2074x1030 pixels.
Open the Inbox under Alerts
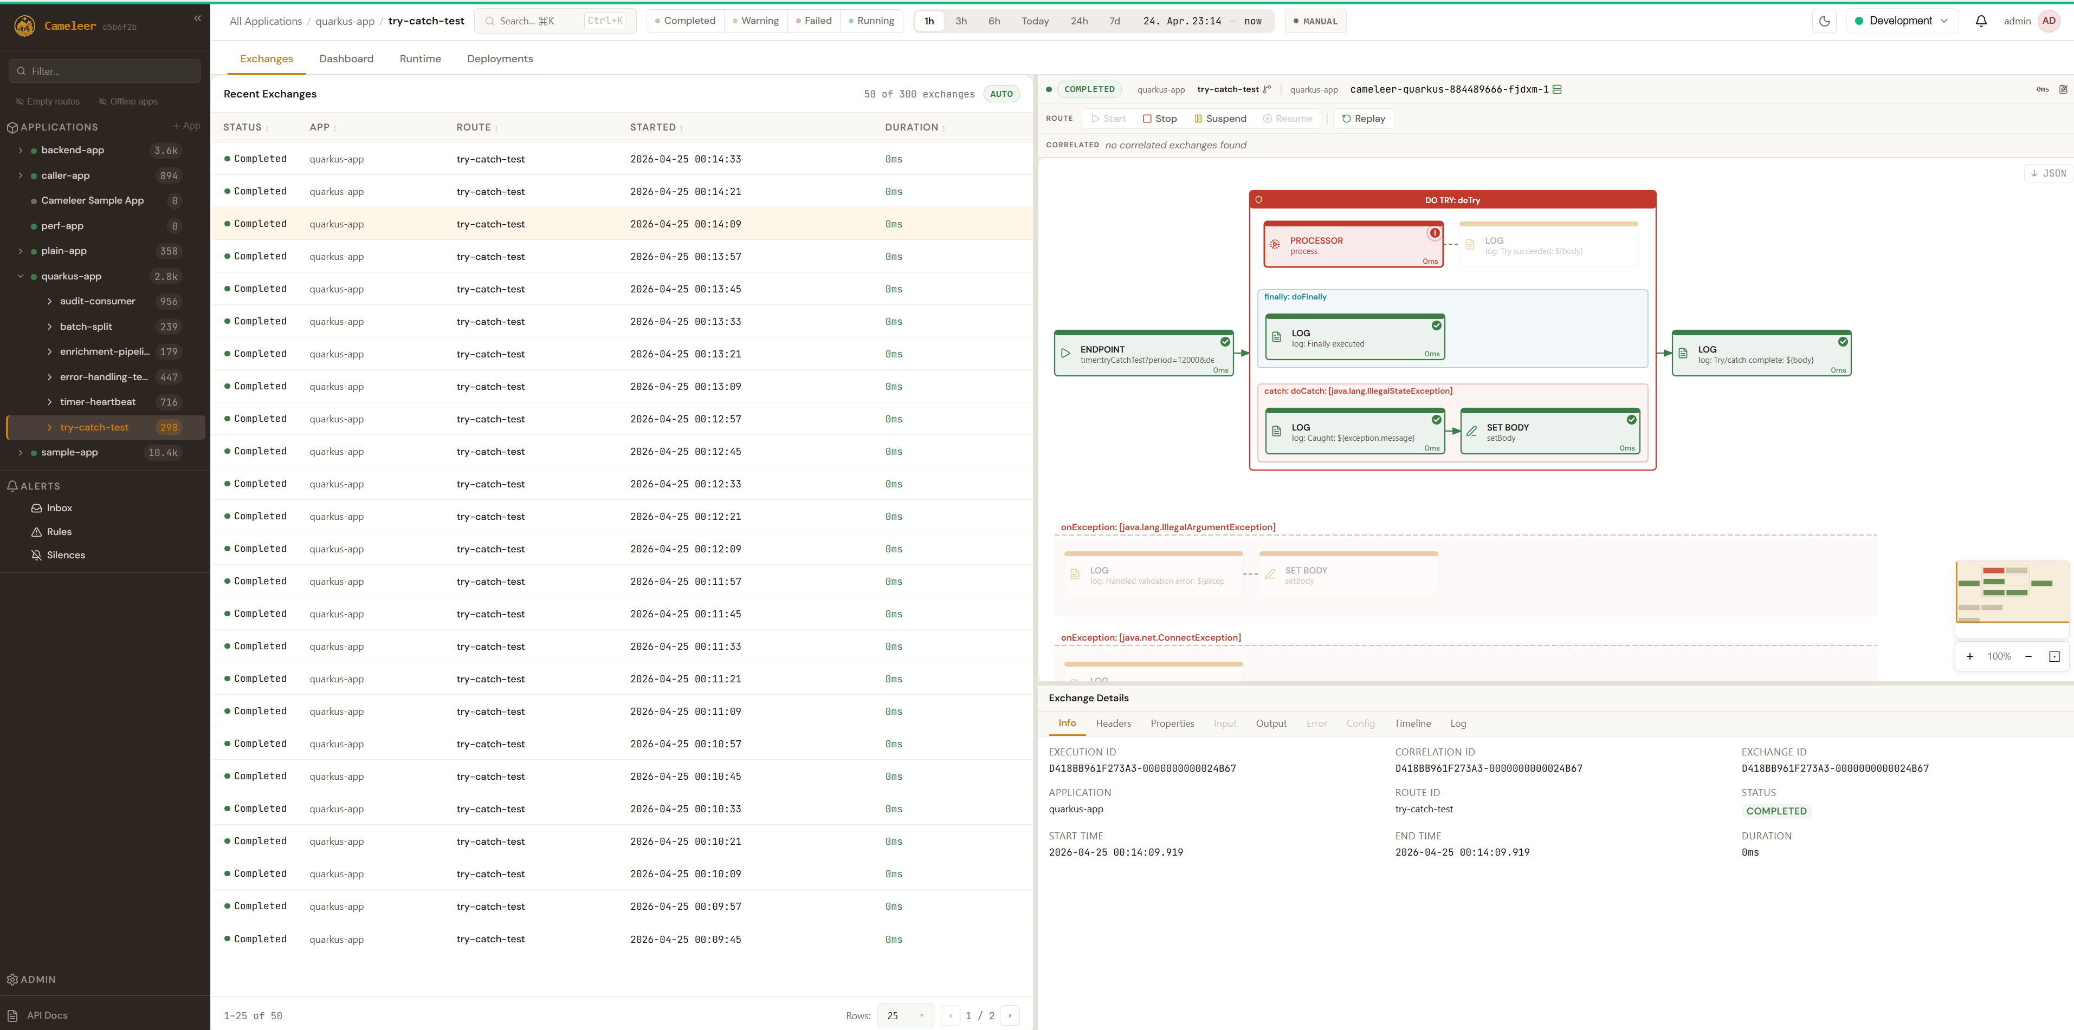[59, 508]
